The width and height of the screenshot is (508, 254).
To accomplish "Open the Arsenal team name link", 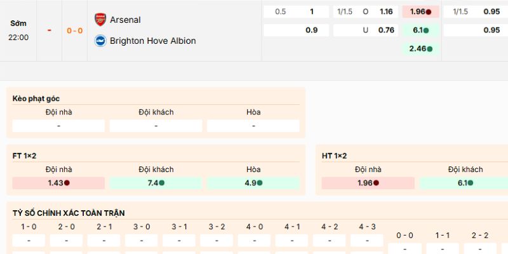I will click(125, 20).
